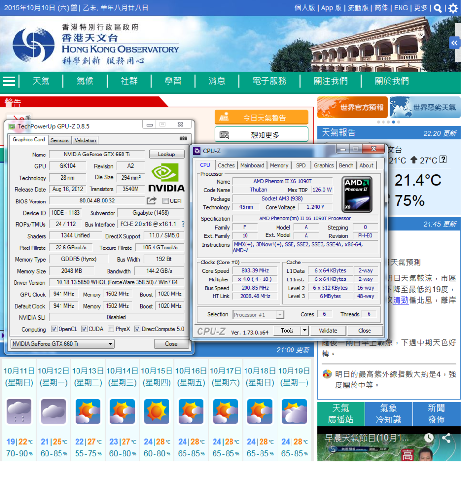Image resolution: width=461 pixels, height=496 pixels.
Task: Click the temperature help question icon
Action: pos(443,159)
